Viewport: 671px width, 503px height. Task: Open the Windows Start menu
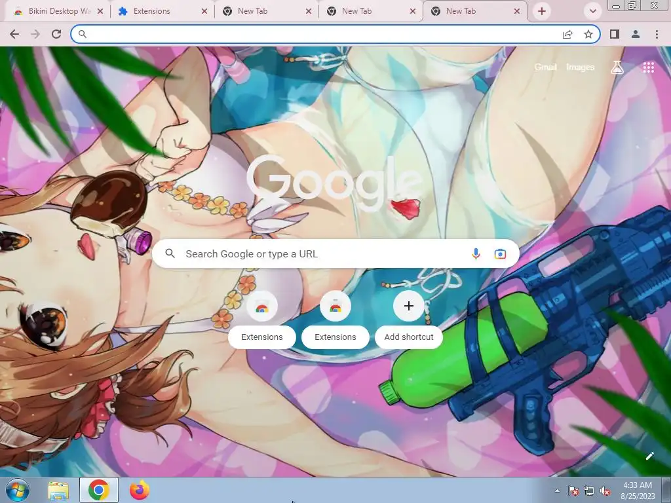pos(18,490)
